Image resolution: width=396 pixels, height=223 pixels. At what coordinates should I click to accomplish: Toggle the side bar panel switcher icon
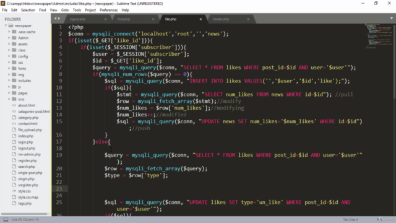click(x=6, y=219)
